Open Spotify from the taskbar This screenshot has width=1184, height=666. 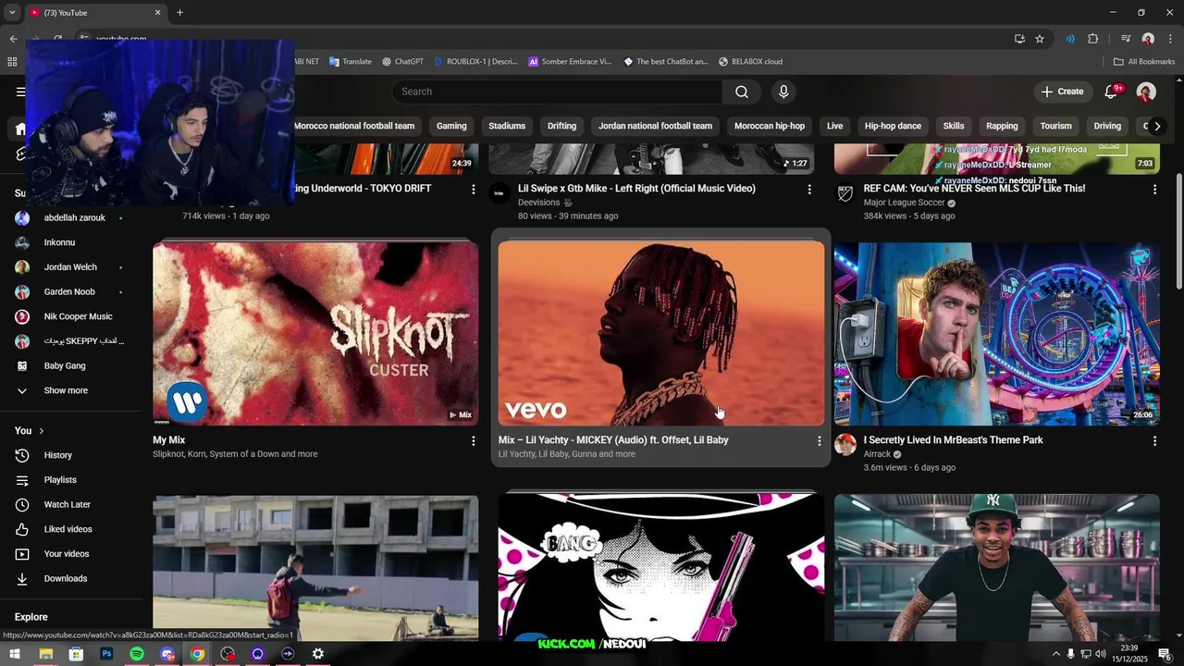pos(137,654)
